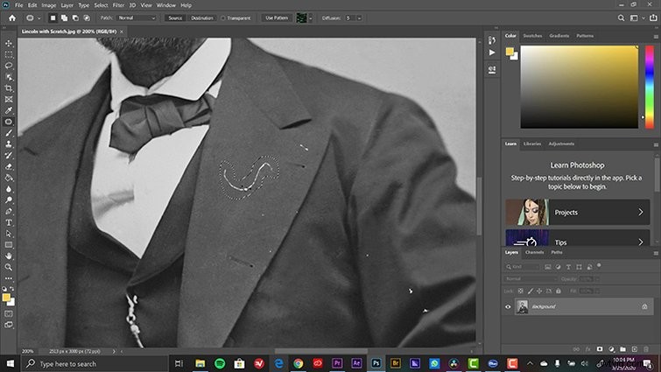Select the Pen tool
The width and height of the screenshot is (661, 372).
(x=9, y=211)
